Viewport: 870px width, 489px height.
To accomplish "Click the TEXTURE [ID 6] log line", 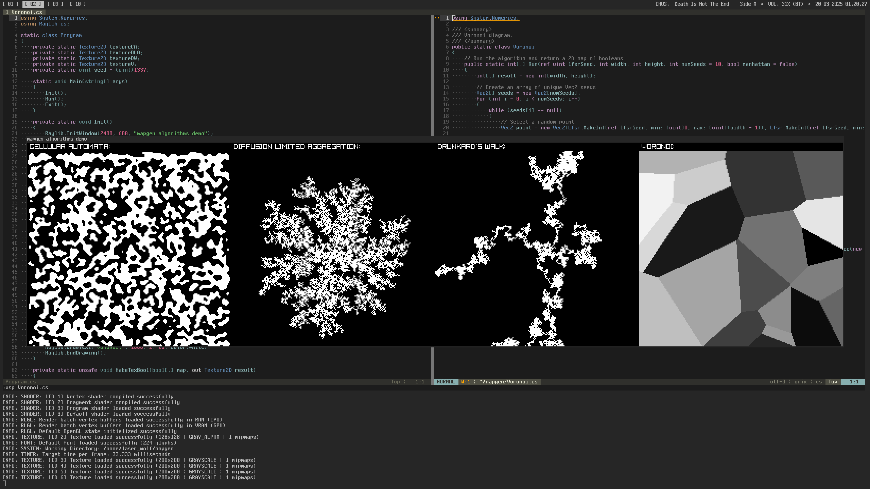I will (129, 477).
